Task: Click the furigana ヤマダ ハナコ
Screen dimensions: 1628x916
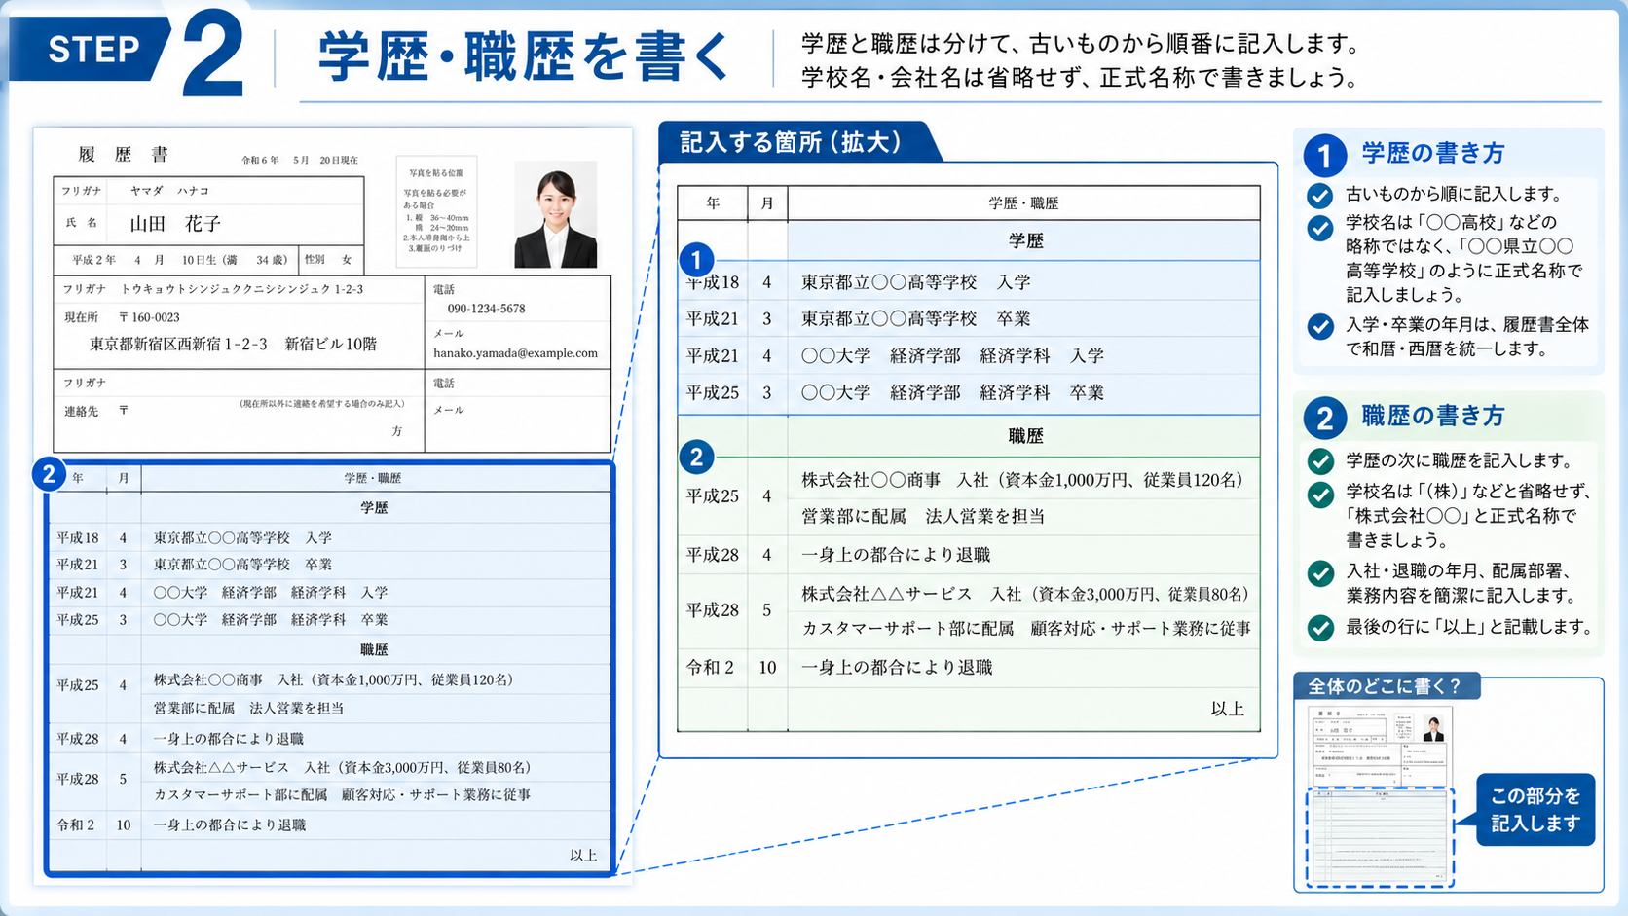Action: 169,191
